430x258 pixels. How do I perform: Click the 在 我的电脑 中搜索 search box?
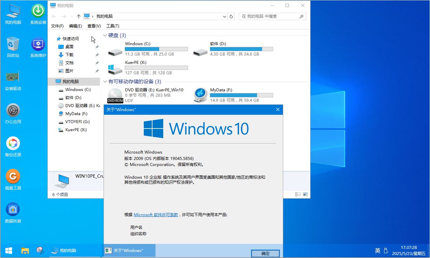(272, 16)
